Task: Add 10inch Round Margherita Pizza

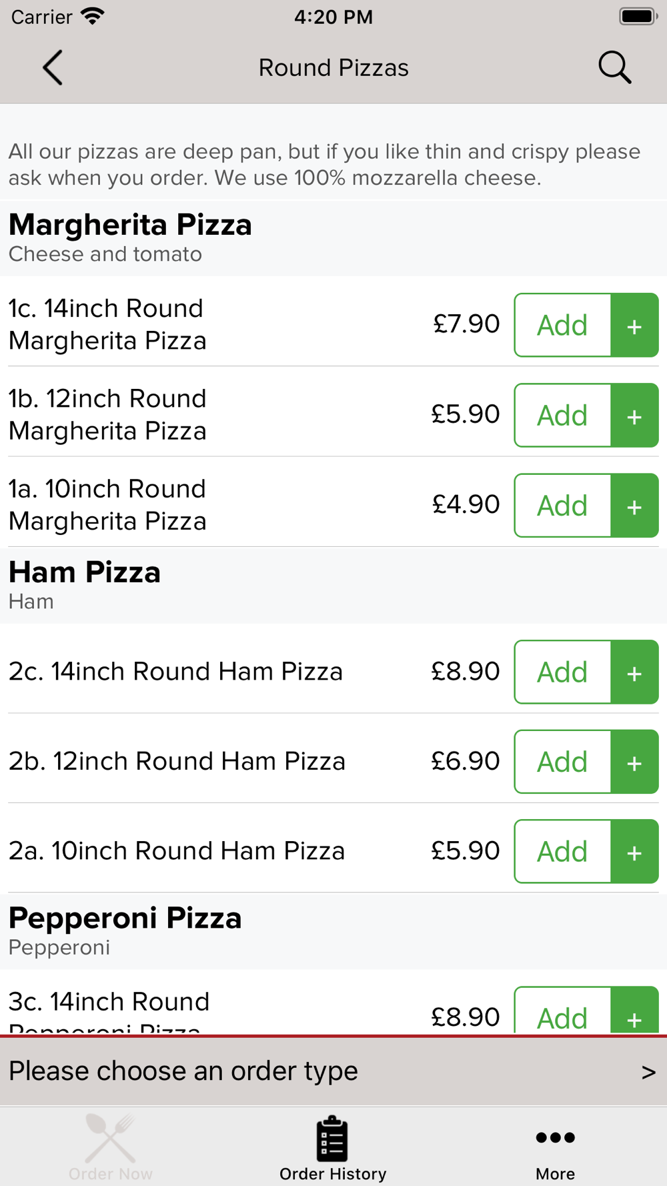Action: click(562, 506)
